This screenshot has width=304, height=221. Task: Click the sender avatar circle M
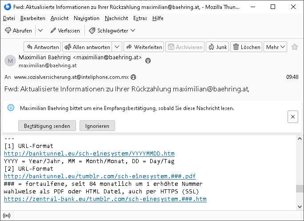(x=10, y=61)
